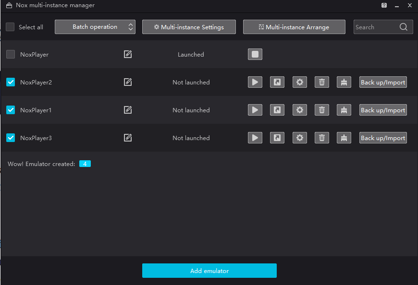
Task: Open Multi-instance Settings
Action: tap(189, 27)
